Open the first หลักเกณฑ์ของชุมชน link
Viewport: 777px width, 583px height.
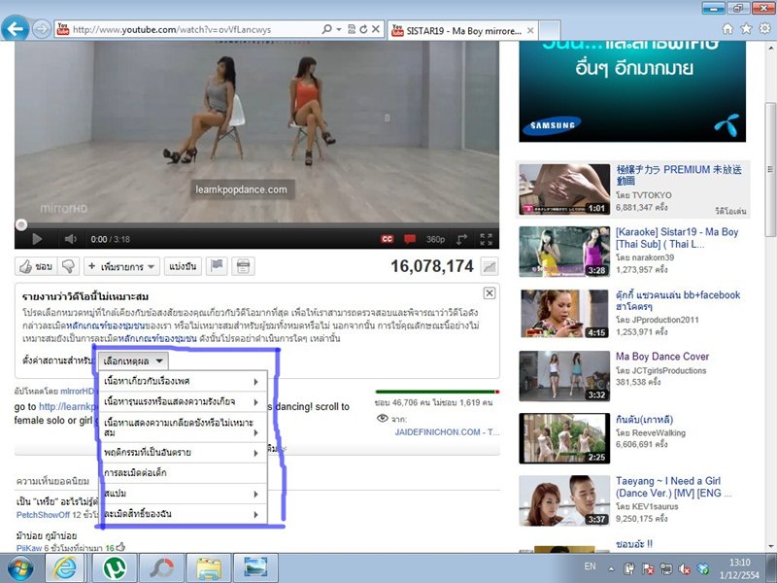[105, 326]
